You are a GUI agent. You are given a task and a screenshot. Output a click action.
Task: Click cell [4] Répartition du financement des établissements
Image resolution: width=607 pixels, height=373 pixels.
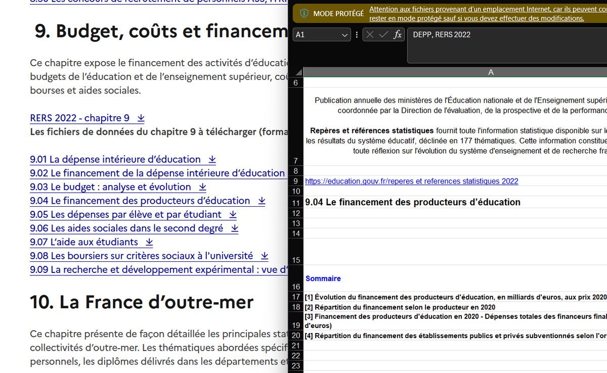[455, 336]
